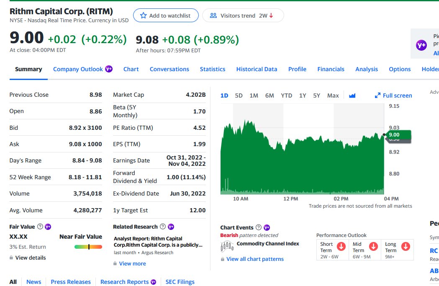Click the Visitors trend button
Viewport: 439px width, 286px height.
(243, 15)
